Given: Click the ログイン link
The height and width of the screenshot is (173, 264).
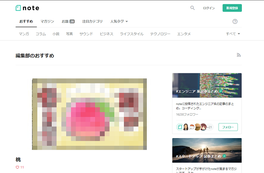Looking at the screenshot, I should coord(209,8).
